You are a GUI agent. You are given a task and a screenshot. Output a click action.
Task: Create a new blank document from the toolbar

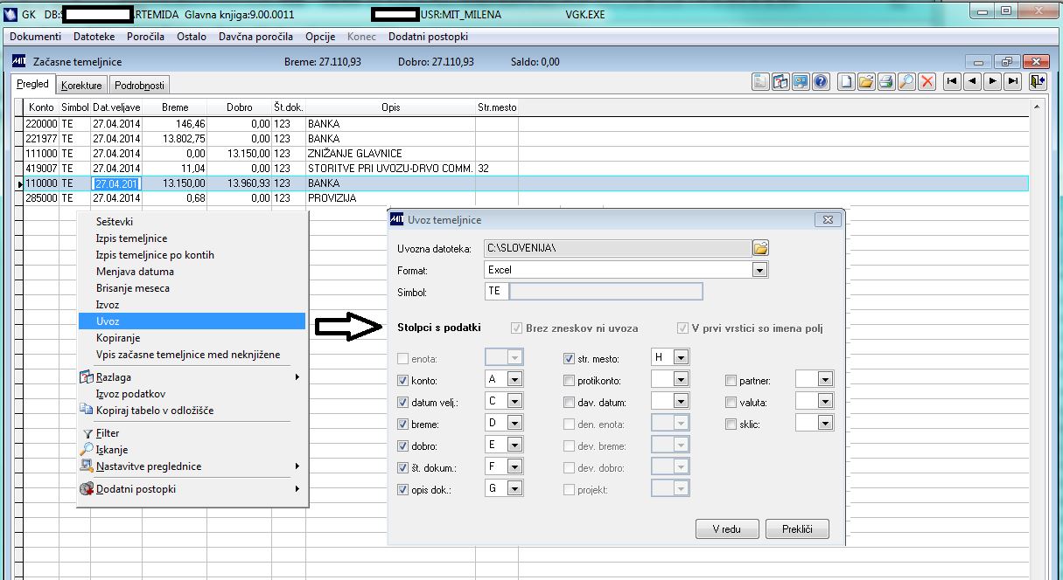click(x=846, y=82)
